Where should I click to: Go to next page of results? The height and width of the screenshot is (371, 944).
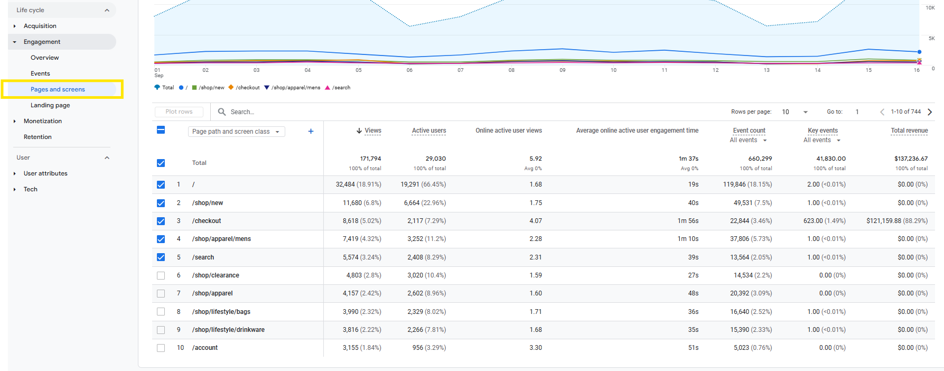pos(930,112)
